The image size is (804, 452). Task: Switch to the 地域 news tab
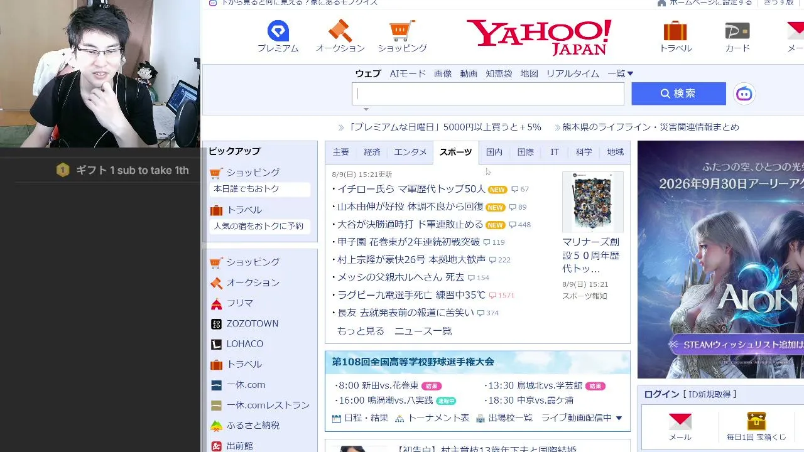pyautogui.click(x=616, y=153)
